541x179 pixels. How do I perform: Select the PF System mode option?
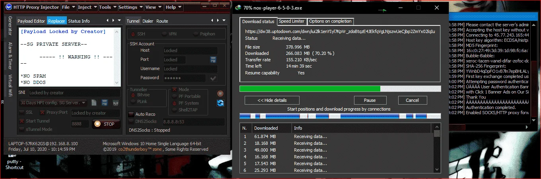pos(185,103)
